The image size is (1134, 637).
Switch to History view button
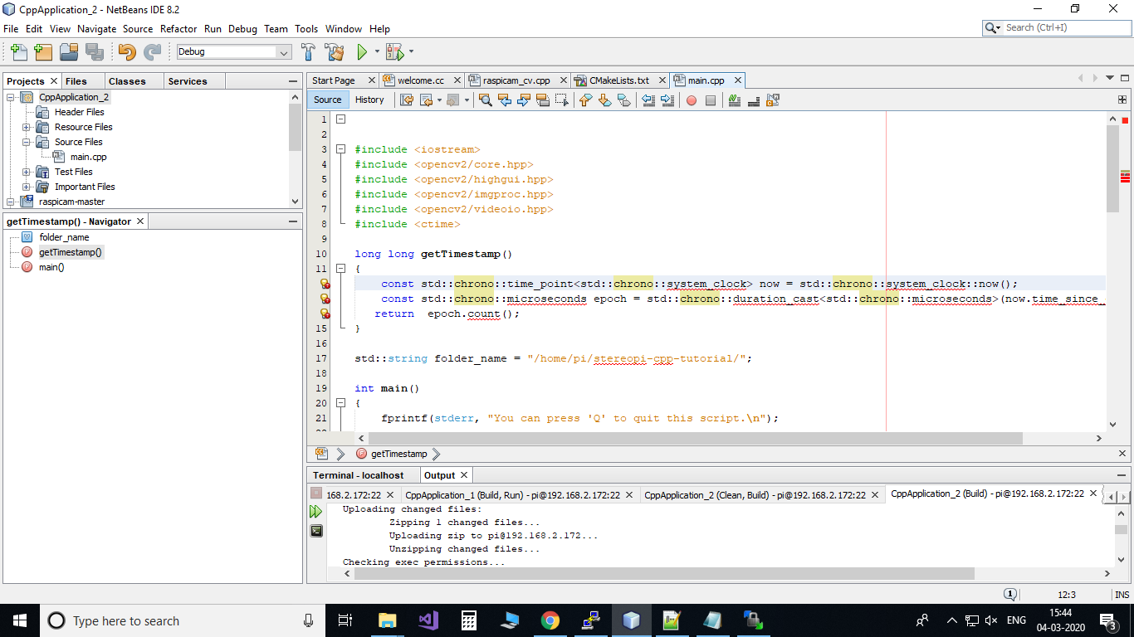[369, 100]
